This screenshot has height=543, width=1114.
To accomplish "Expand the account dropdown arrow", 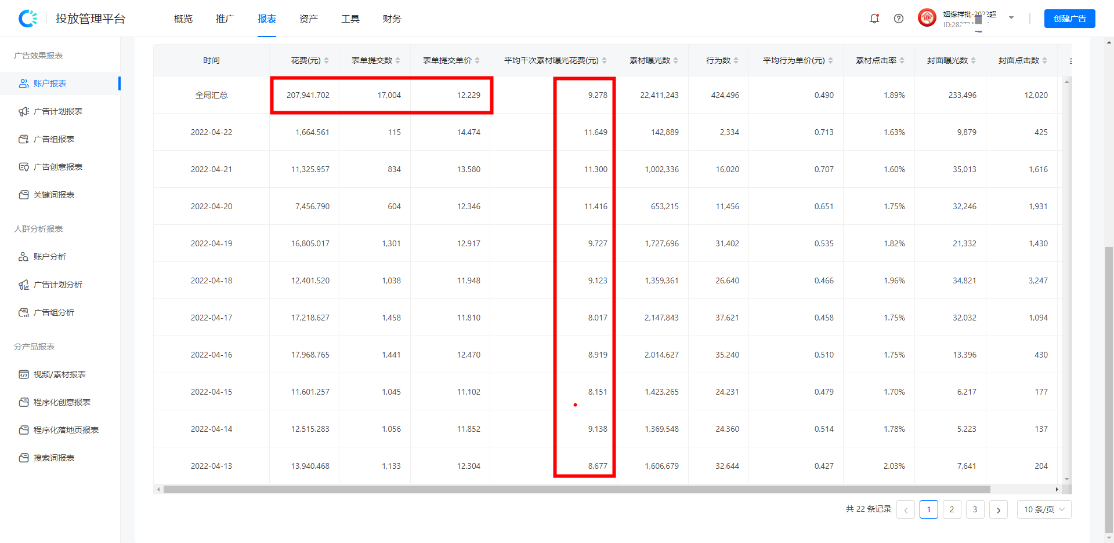I will point(1011,18).
